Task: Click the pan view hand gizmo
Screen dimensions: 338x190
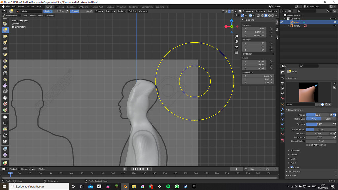Action: (x=236, y=41)
